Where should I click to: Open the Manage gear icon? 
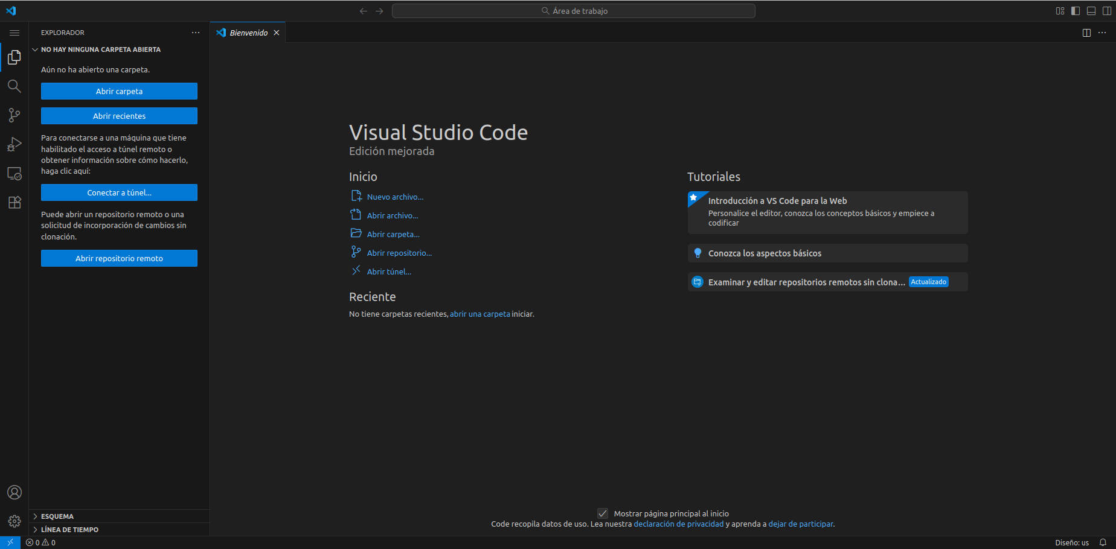tap(14, 521)
